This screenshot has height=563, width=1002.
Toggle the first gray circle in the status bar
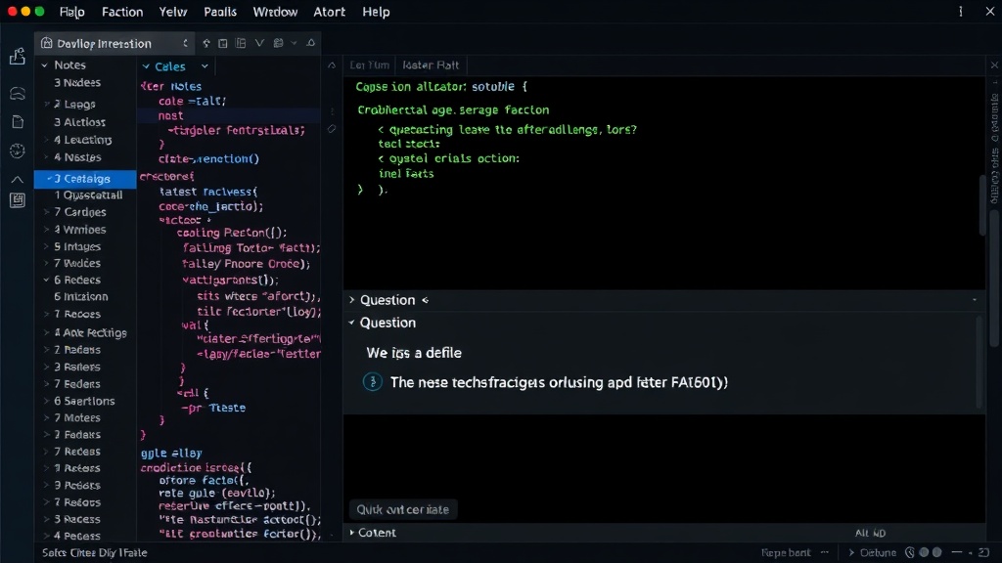(924, 553)
